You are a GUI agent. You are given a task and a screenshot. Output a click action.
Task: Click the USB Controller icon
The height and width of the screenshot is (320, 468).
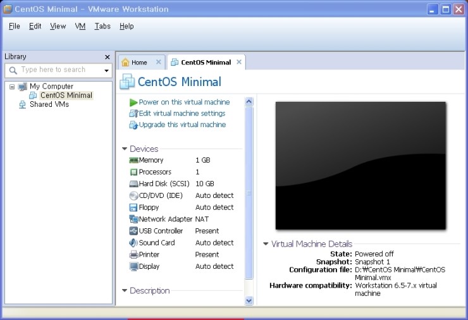click(133, 231)
